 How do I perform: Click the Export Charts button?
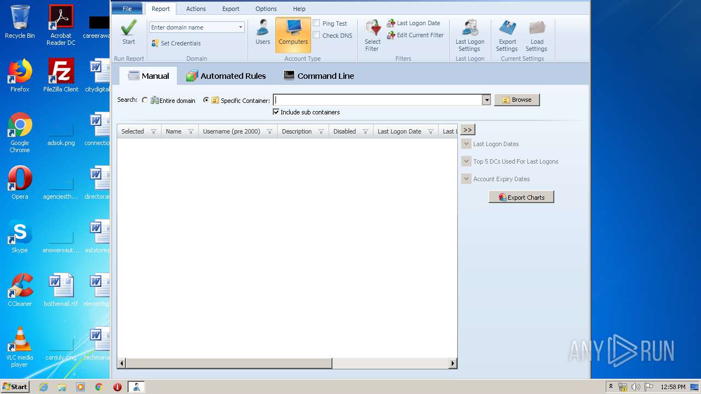point(521,197)
